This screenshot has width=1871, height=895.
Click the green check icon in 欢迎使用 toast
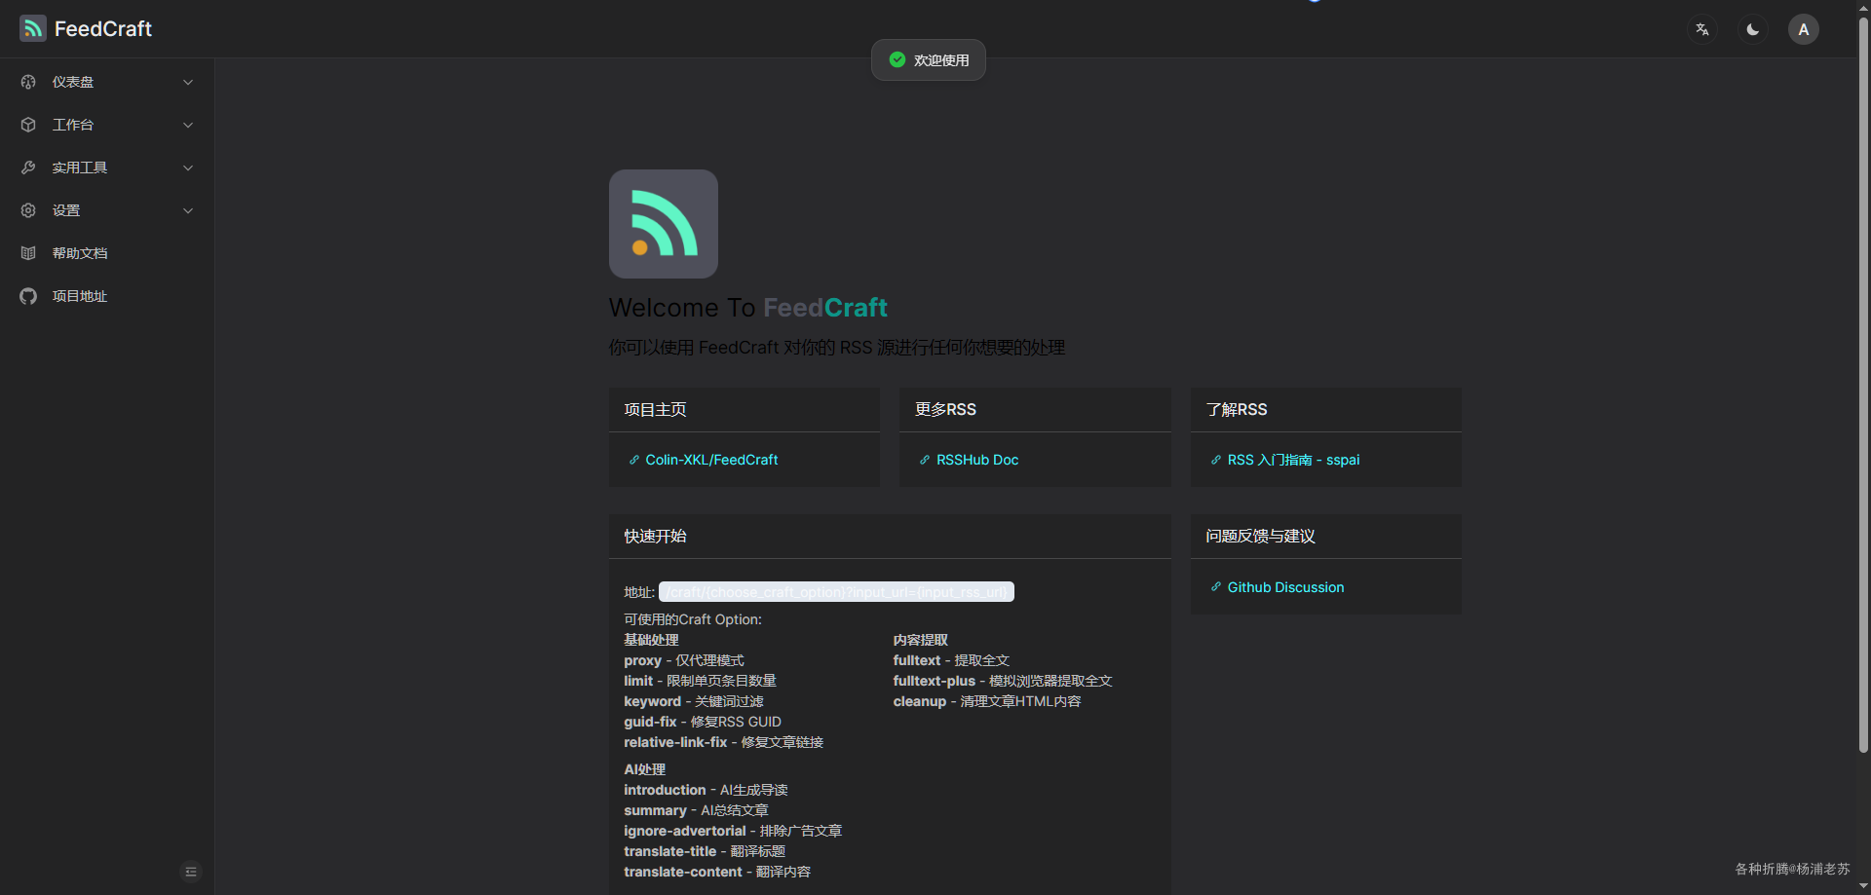coord(897,60)
